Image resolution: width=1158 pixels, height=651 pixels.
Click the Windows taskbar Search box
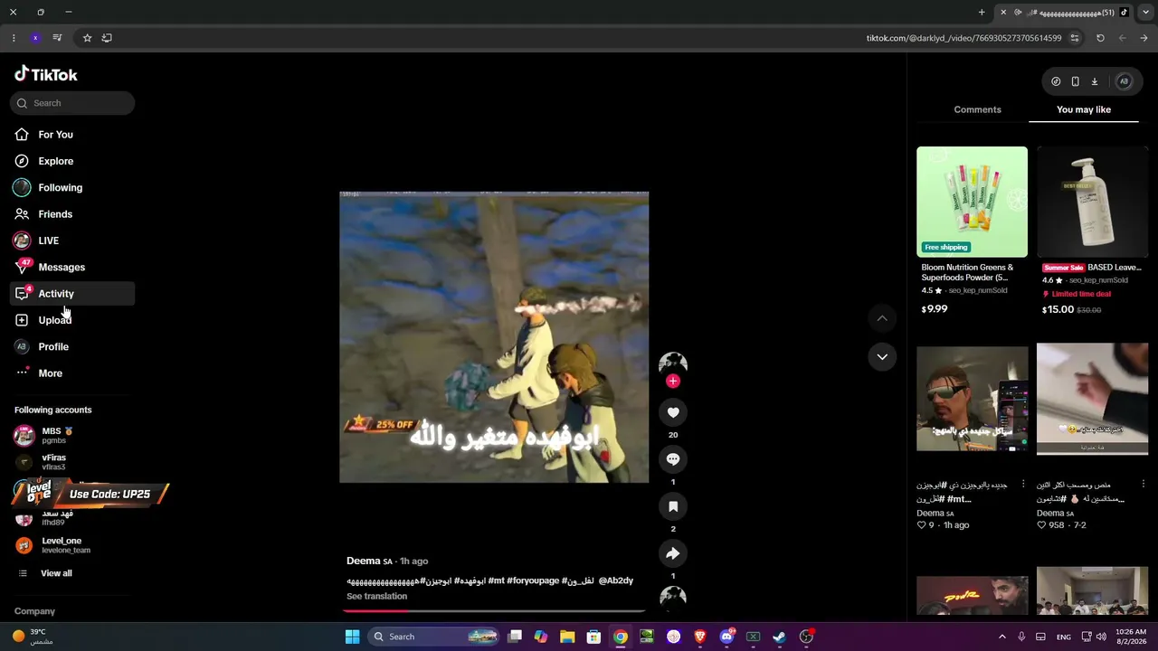[435, 637]
